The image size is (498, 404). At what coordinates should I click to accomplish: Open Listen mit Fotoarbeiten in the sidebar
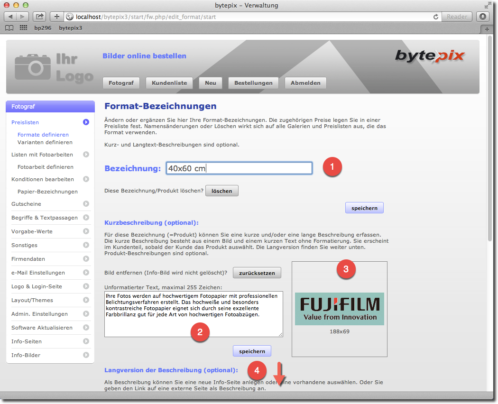42,155
